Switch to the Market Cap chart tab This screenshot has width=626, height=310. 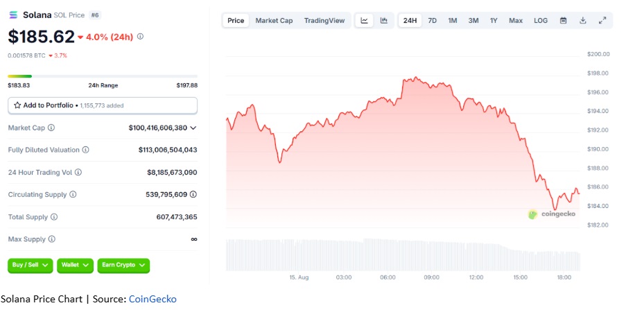point(274,21)
